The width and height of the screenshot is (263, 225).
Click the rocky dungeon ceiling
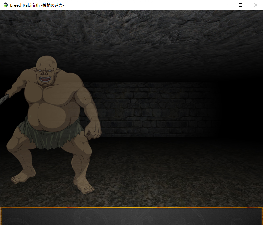tap(148, 33)
